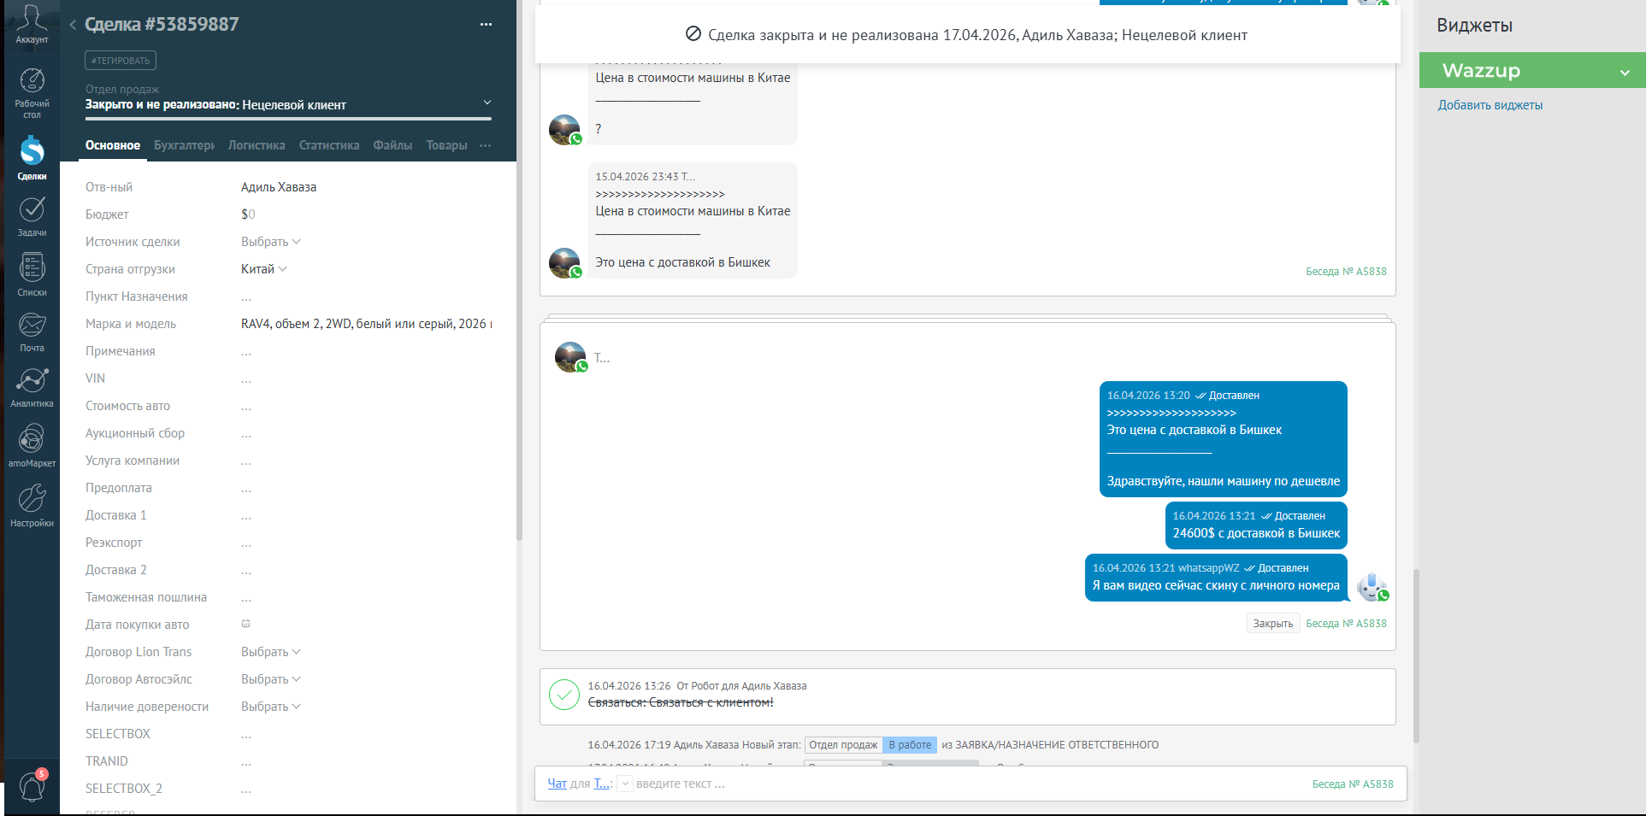Screen dimensions: 1646x816
Task: Click the #ТЕГИРОВАТЬ tag button
Action: pyautogui.click(x=121, y=61)
